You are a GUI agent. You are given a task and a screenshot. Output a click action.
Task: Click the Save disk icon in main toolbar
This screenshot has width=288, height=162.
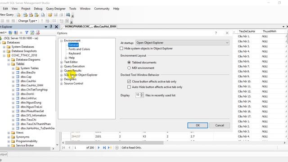(56, 15)
